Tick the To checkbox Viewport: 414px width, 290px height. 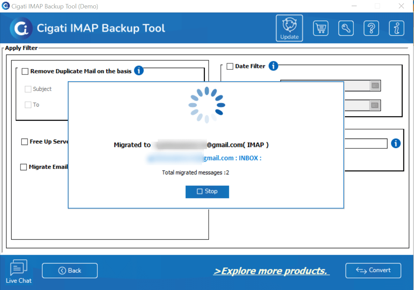coord(28,105)
